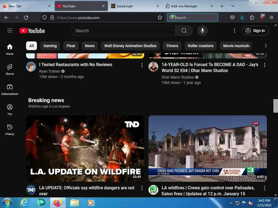Click the YouTube search magnifier button
Screen dimensions: 278x208
pyautogui.click(x=184, y=31)
